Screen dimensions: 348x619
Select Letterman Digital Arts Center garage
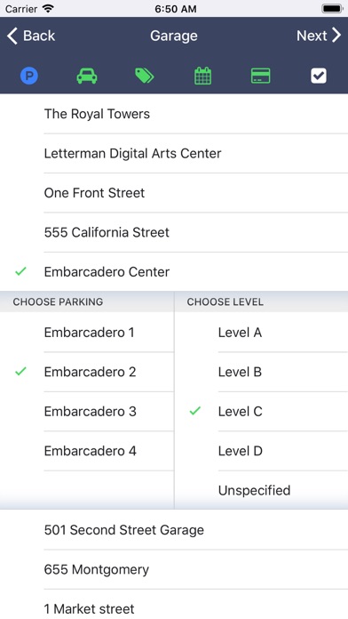point(174,153)
